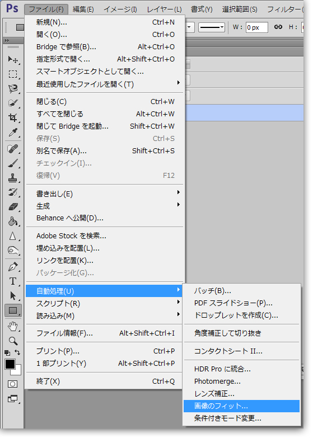Choose Bridge で参照(B)... item
313x438 pixels.
pyautogui.click(x=105, y=46)
